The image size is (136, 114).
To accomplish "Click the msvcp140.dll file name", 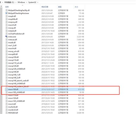I will (13, 72).
